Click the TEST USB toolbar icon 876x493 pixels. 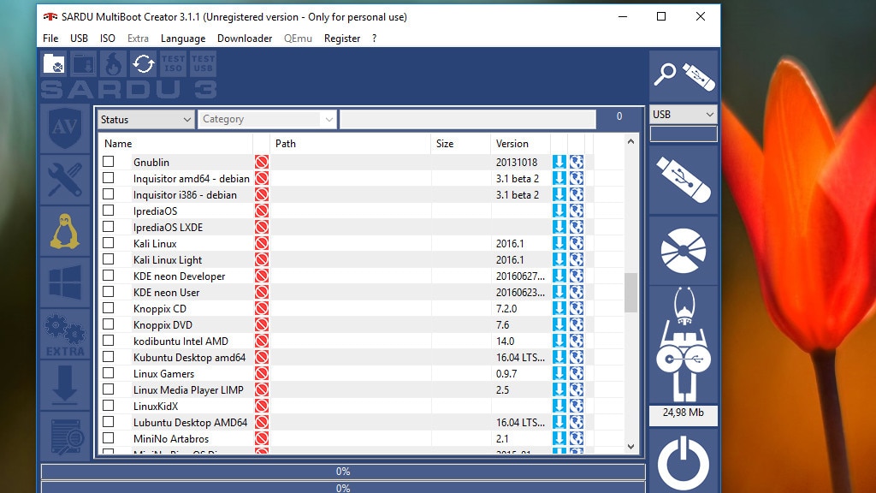click(203, 63)
